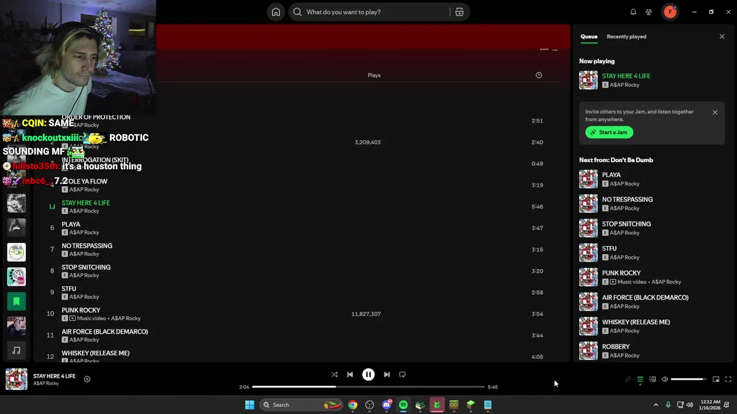
Task: Toggle repeat mode
Action: (402, 374)
